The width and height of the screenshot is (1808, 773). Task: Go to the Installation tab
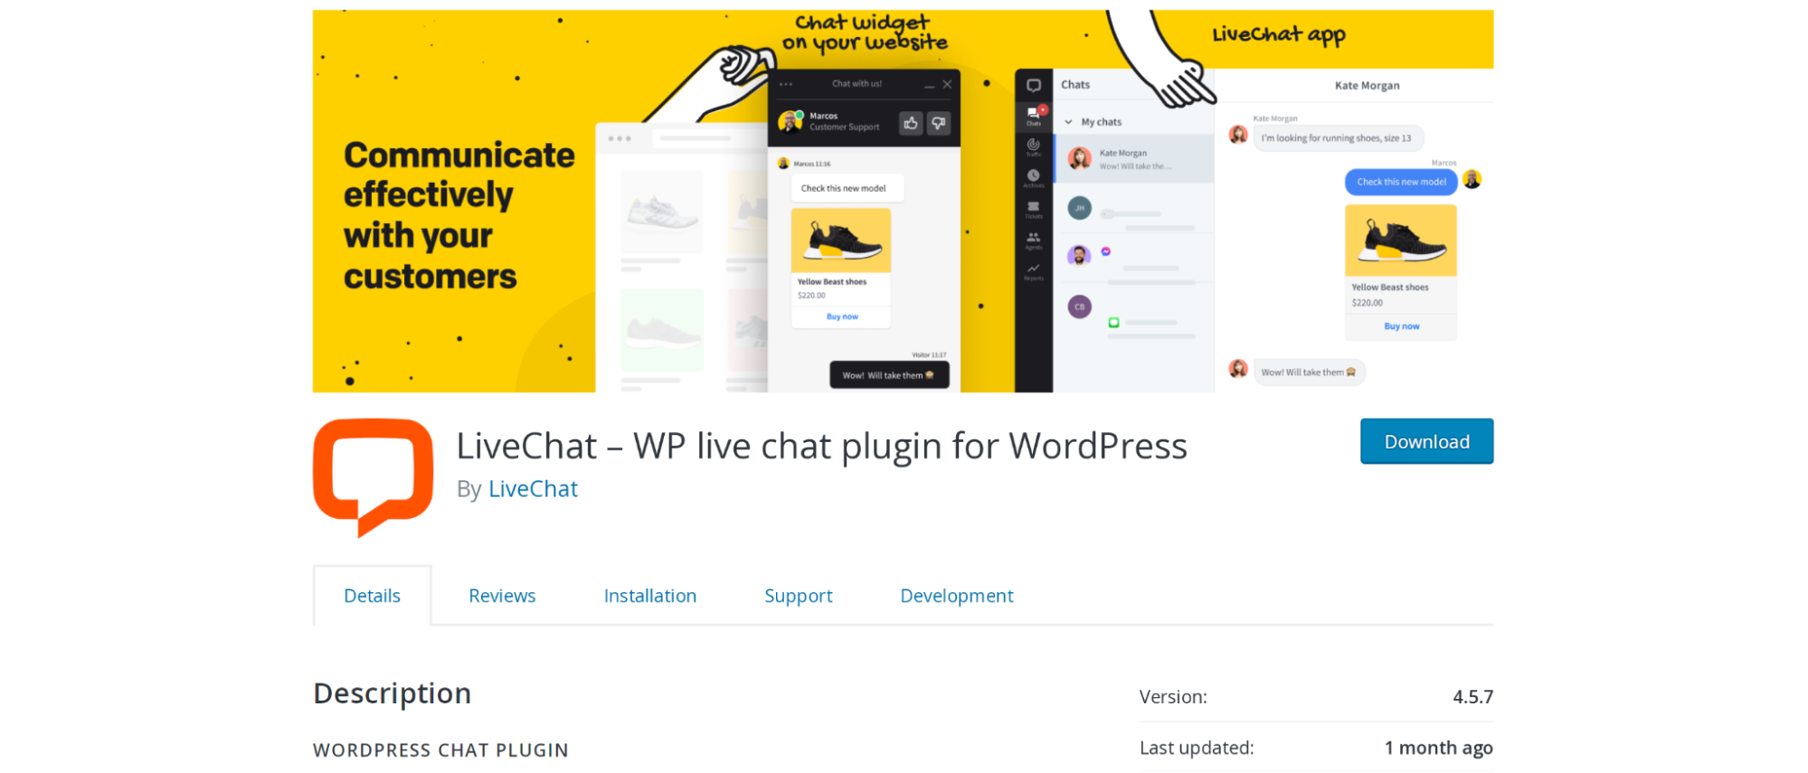click(x=650, y=596)
